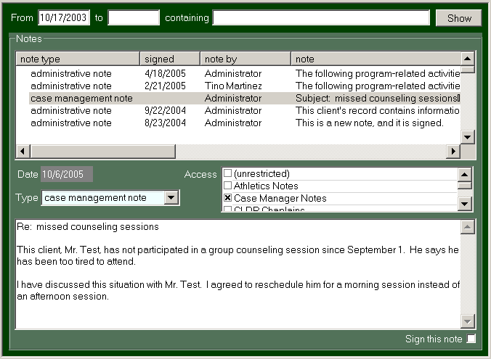Check the 'Sign this note' checkbox
This screenshot has height=359, width=491.
[471, 339]
